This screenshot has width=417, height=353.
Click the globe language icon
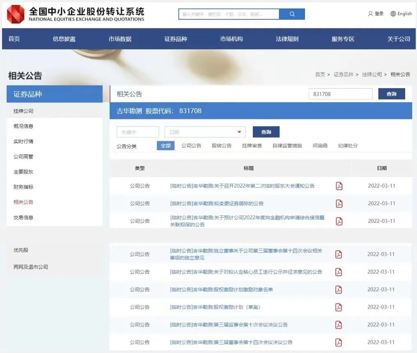coord(393,14)
